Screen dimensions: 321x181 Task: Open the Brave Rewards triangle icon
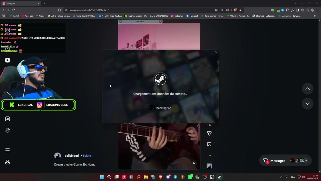click(x=240, y=10)
